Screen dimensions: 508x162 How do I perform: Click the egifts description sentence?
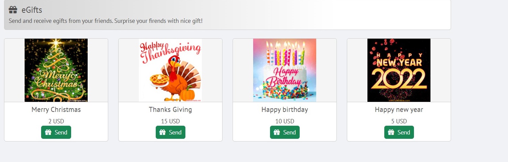(x=106, y=21)
